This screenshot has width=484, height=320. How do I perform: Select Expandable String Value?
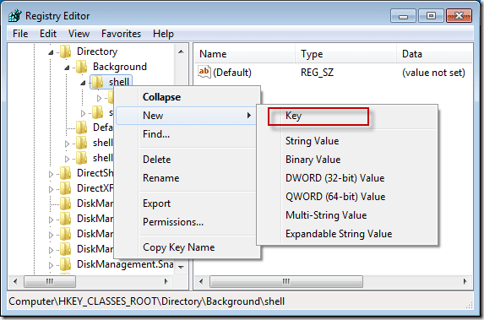tap(347, 234)
